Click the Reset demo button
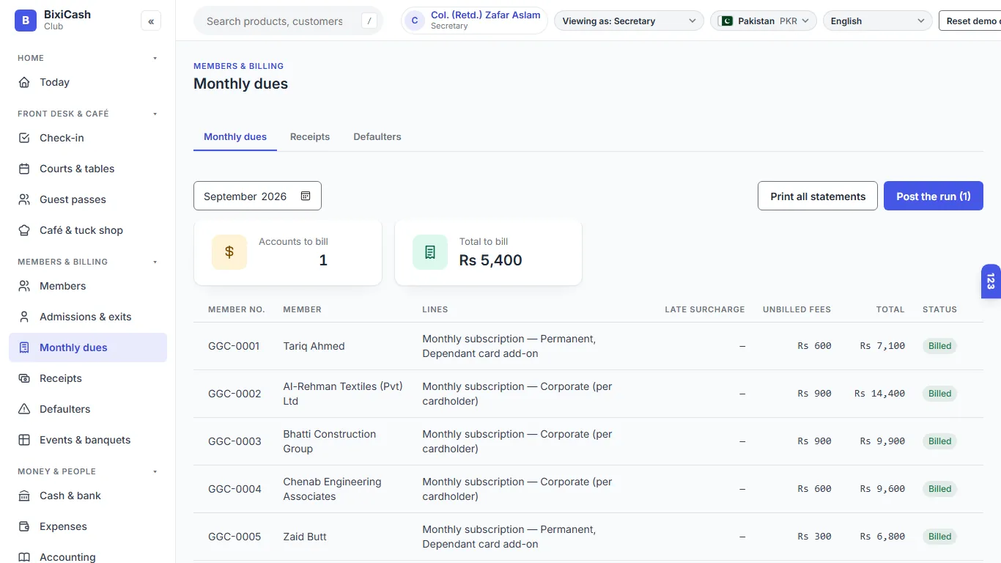 point(970,21)
